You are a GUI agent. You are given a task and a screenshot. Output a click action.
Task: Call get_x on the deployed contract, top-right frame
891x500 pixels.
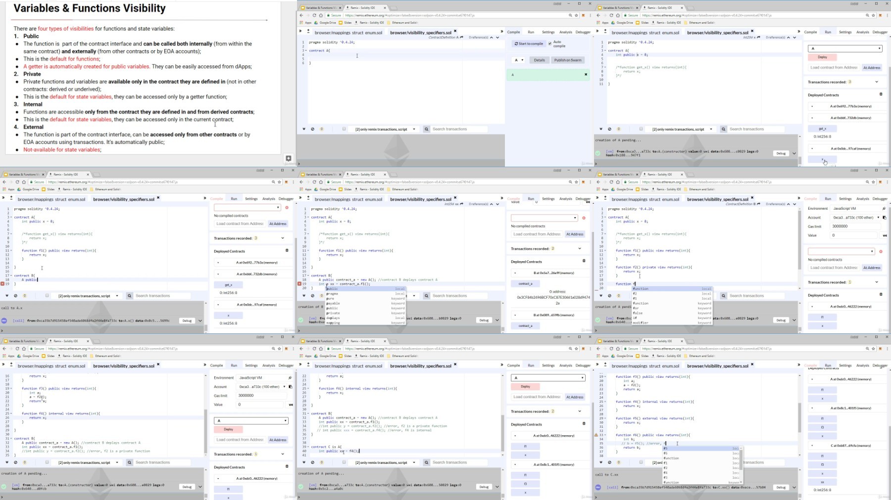click(x=822, y=129)
